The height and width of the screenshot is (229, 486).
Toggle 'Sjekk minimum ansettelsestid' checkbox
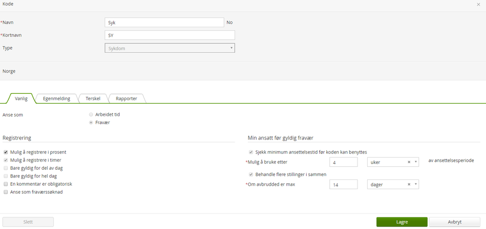pos(251,152)
